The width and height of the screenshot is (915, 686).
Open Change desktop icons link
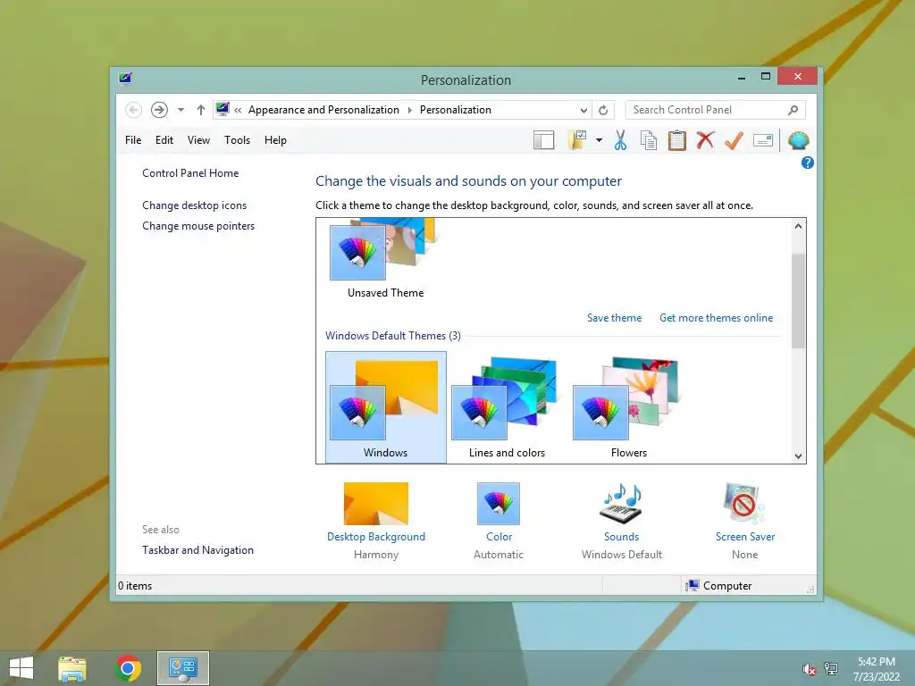[194, 205]
